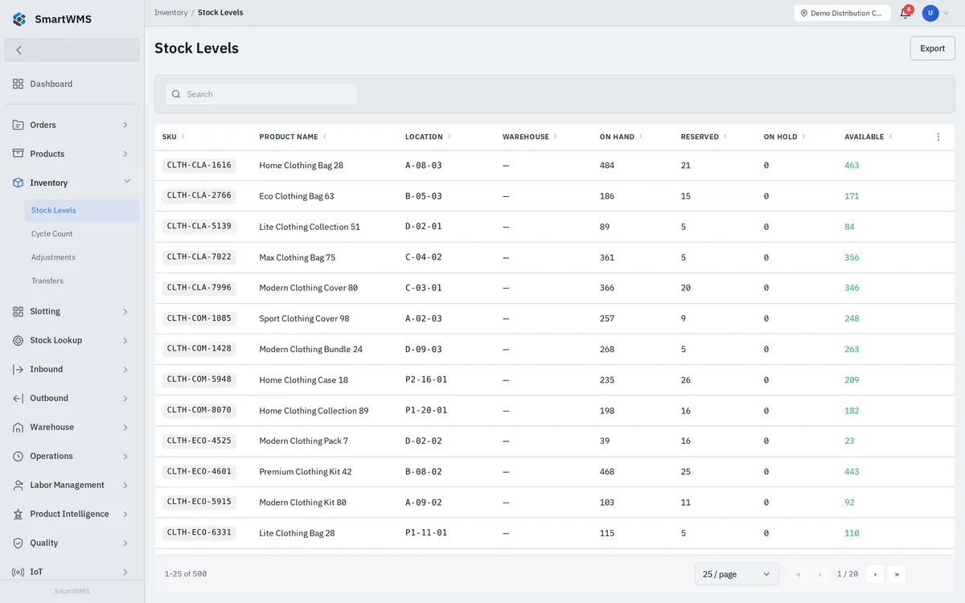Click the Products box icon
Viewport: 965px width, 603px height.
pyautogui.click(x=18, y=154)
